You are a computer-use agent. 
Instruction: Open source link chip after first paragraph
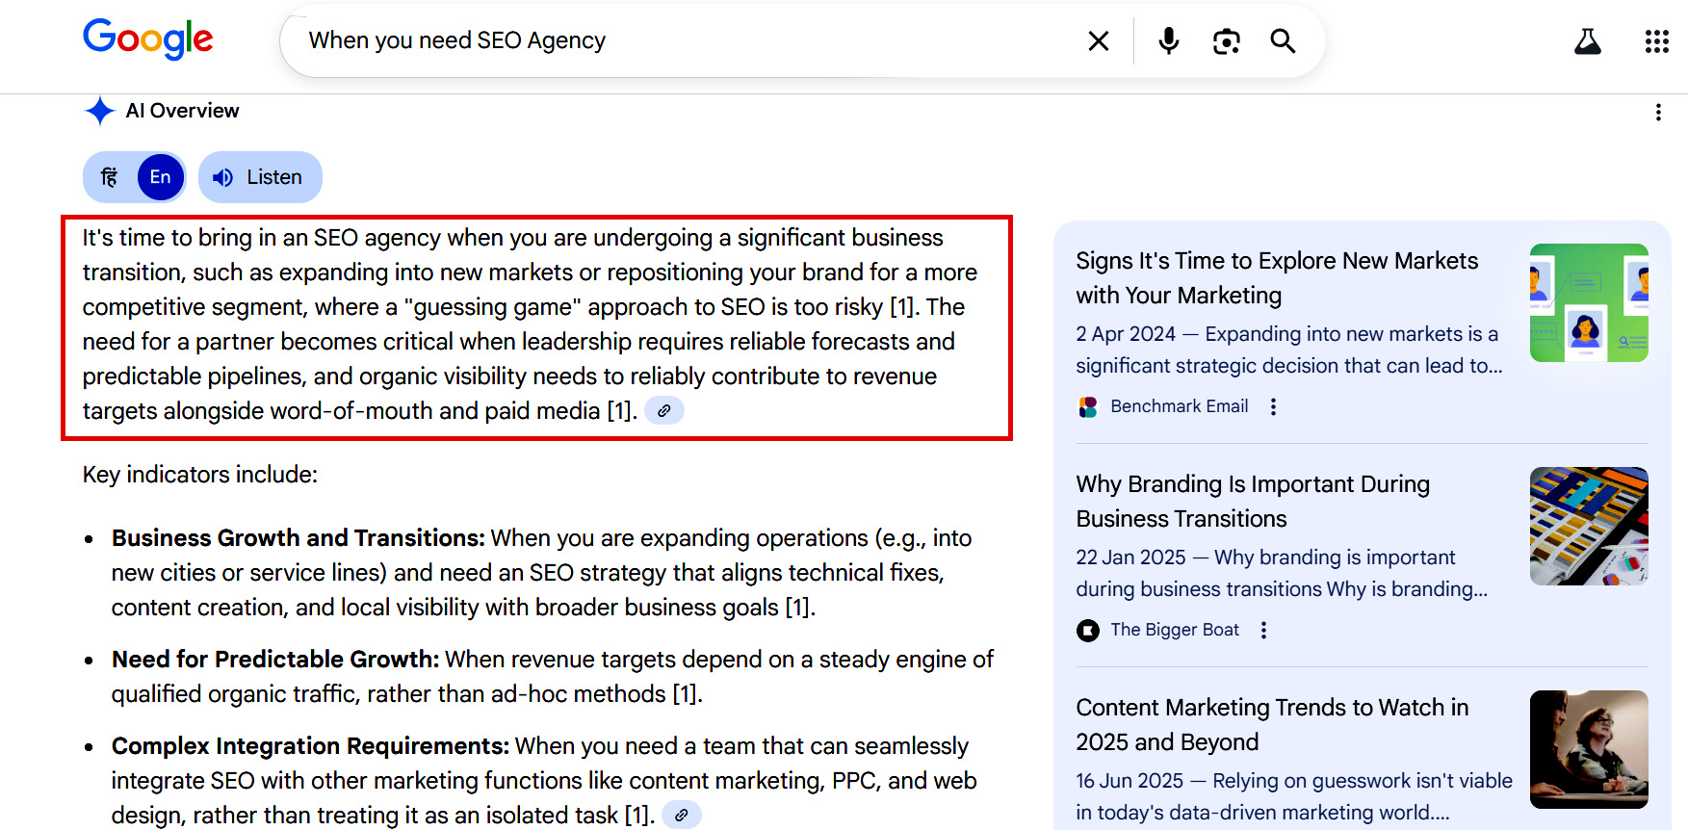664,410
